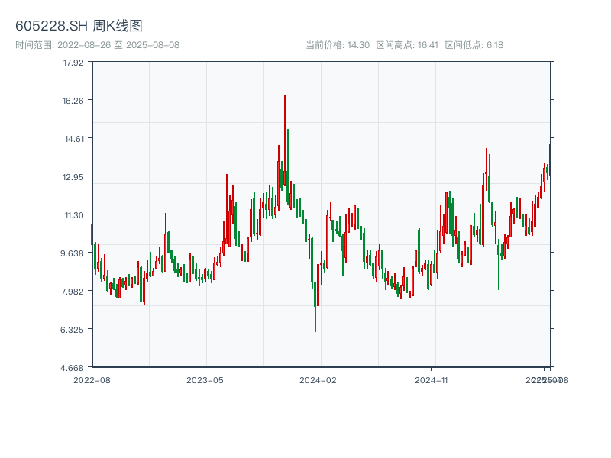Click y-axis label 11.30
Image resolution: width=611 pixels, height=458 pixels.
(x=74, y=215)
